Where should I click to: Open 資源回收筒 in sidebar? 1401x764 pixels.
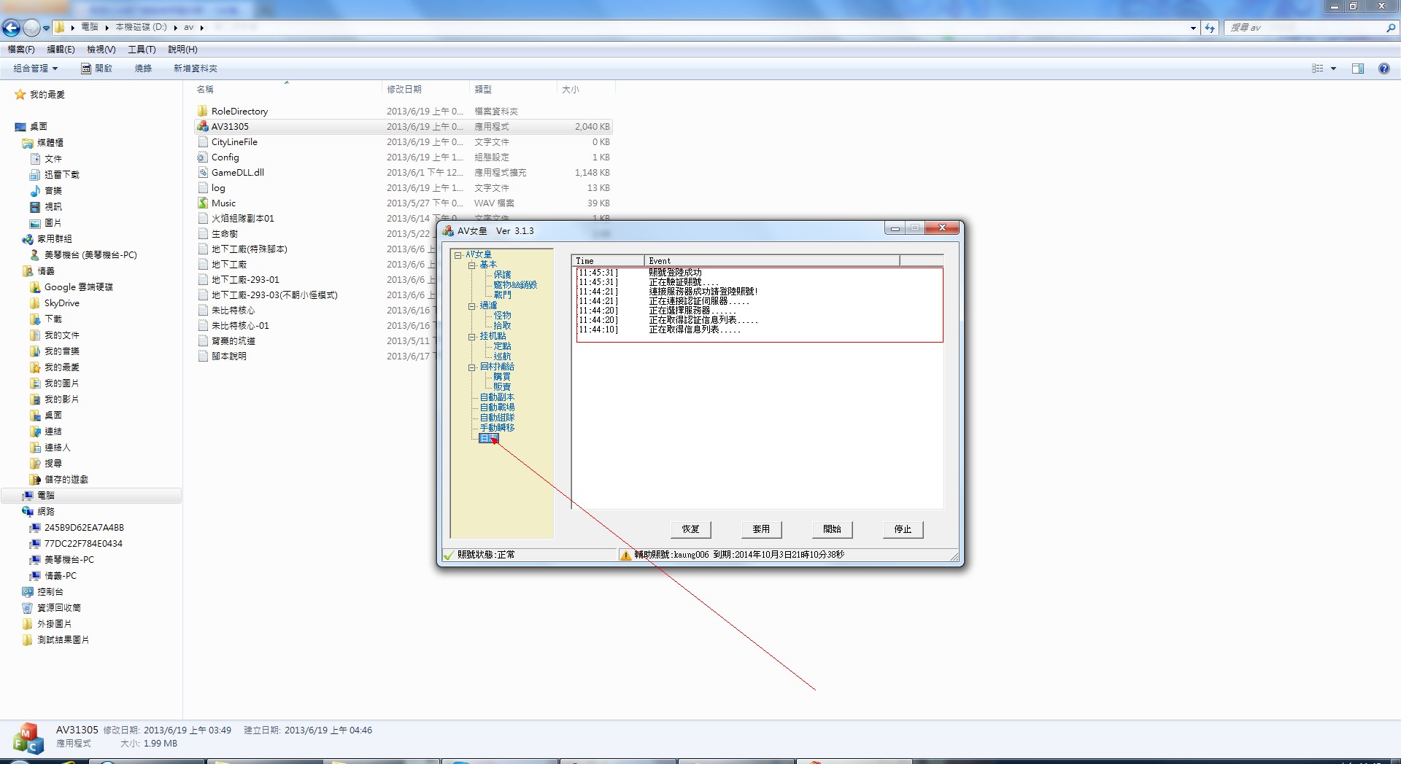click(51, 608)
